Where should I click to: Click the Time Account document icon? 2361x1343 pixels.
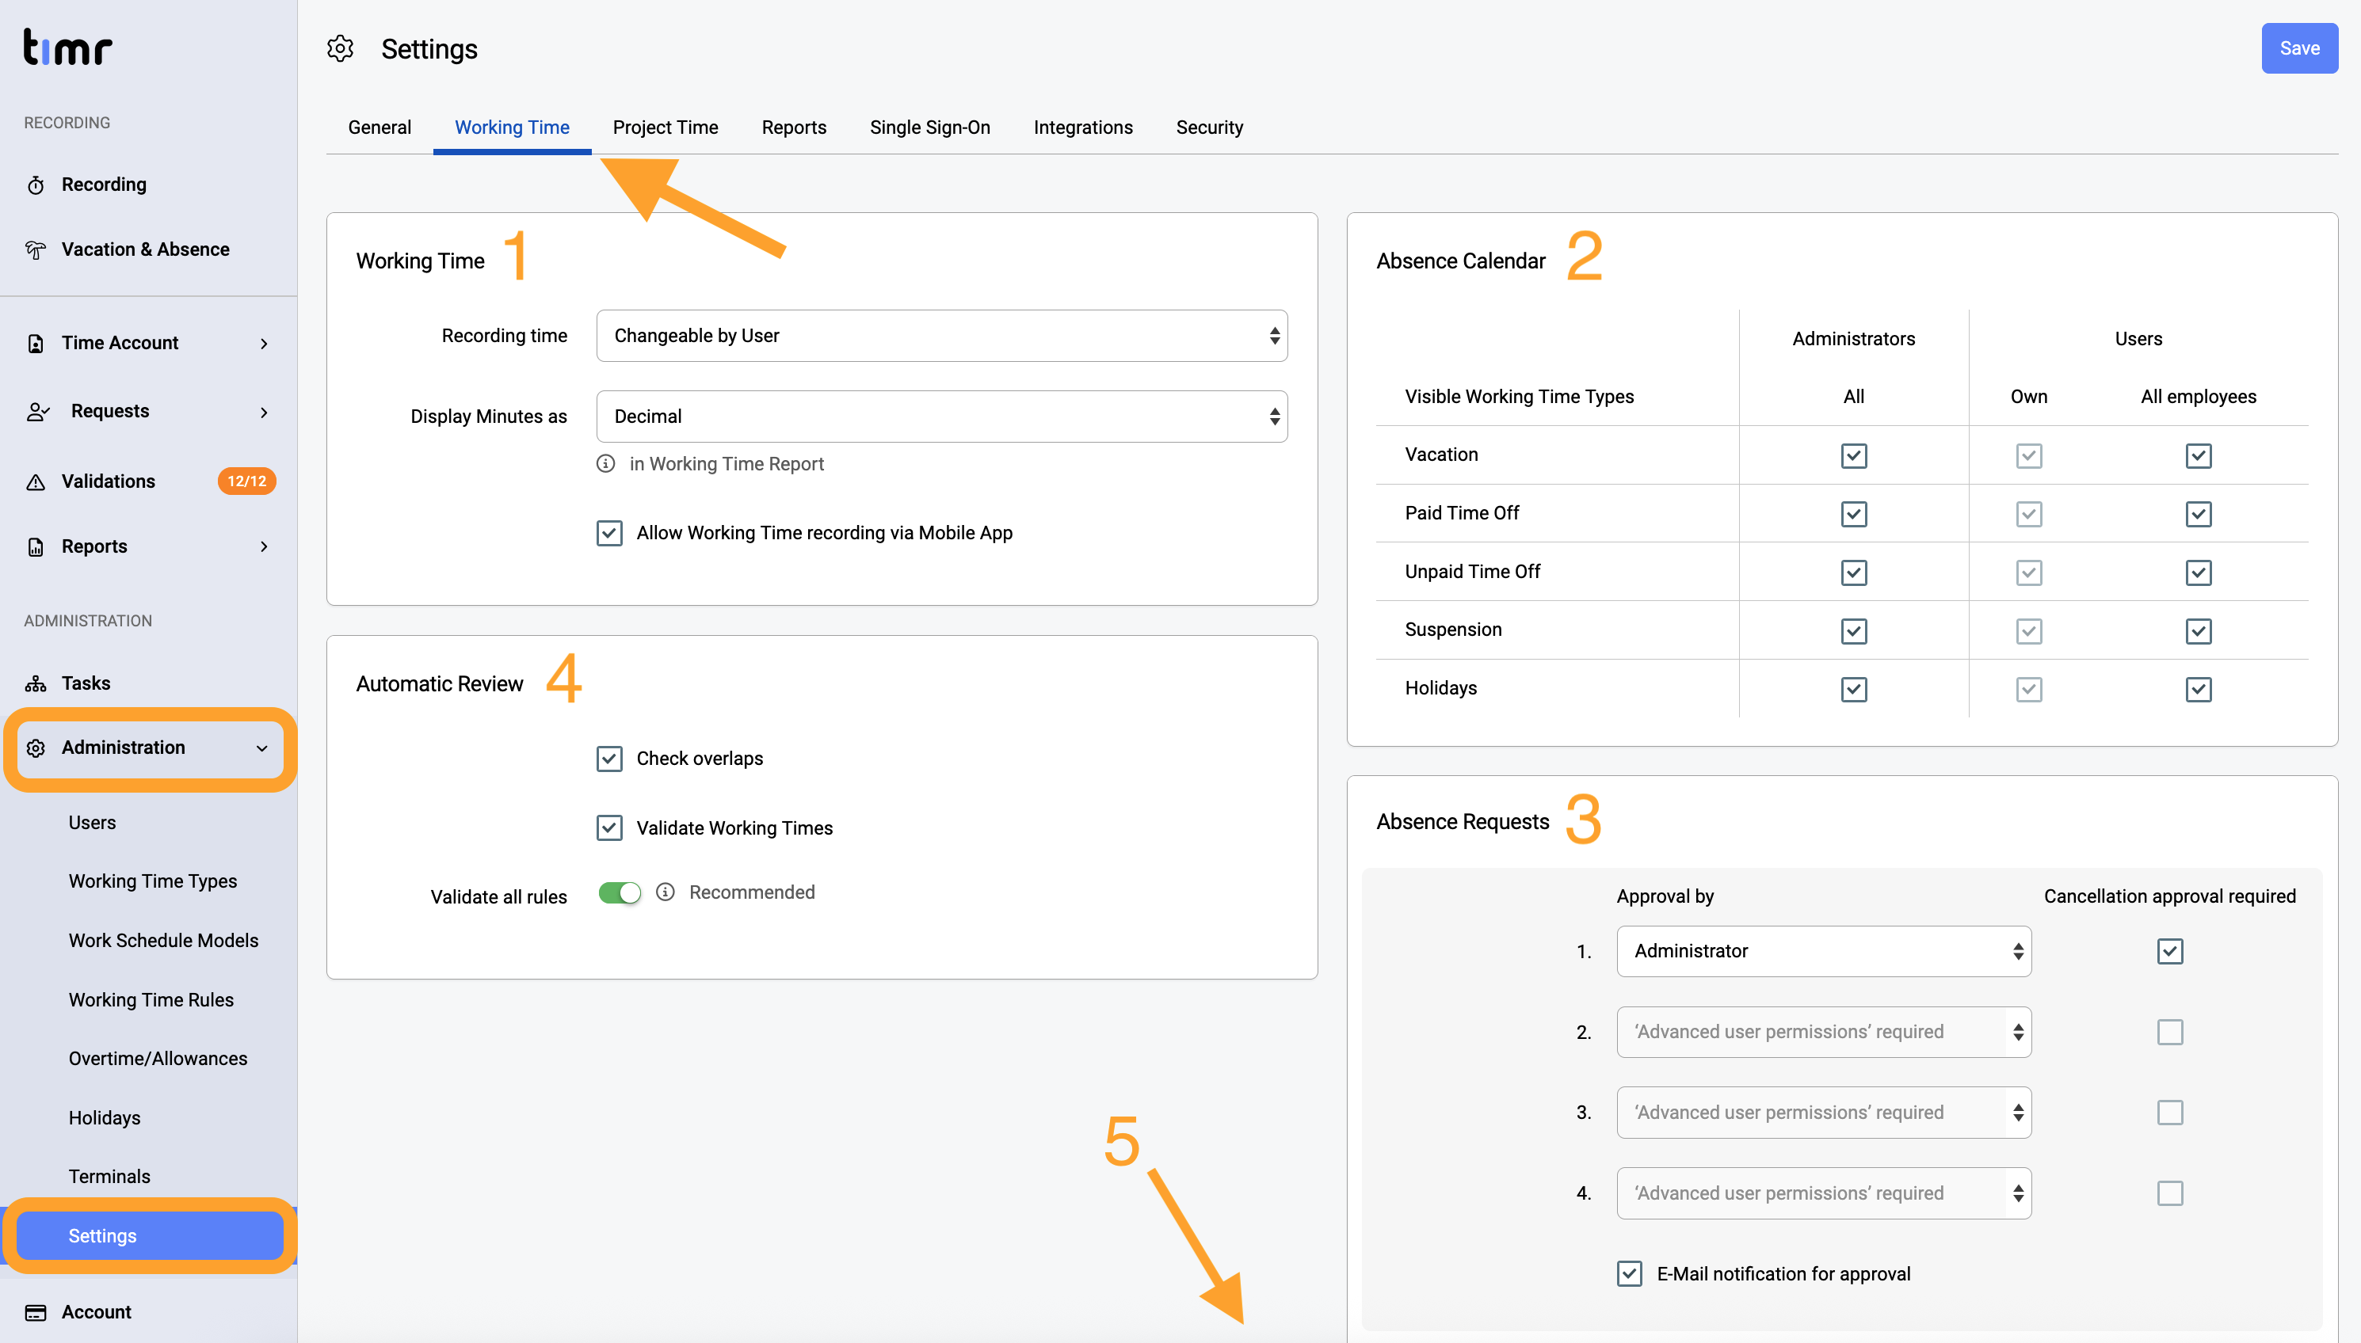(x=36, y=343)
